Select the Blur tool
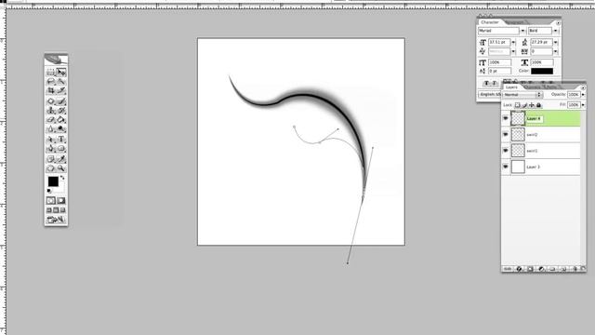This screenshot has width=595, height=335. 51,129
